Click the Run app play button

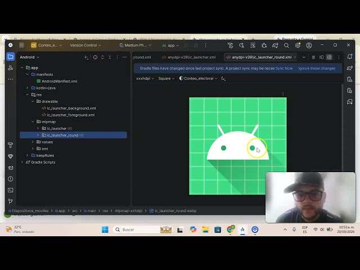186,46
